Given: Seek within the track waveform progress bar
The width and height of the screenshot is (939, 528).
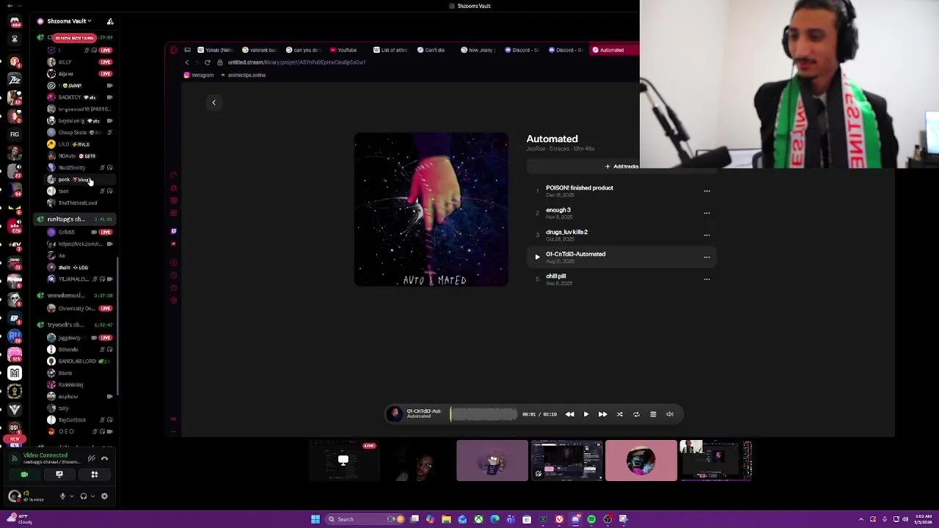Looking at the screenshot, I should [x=484, y=414].
